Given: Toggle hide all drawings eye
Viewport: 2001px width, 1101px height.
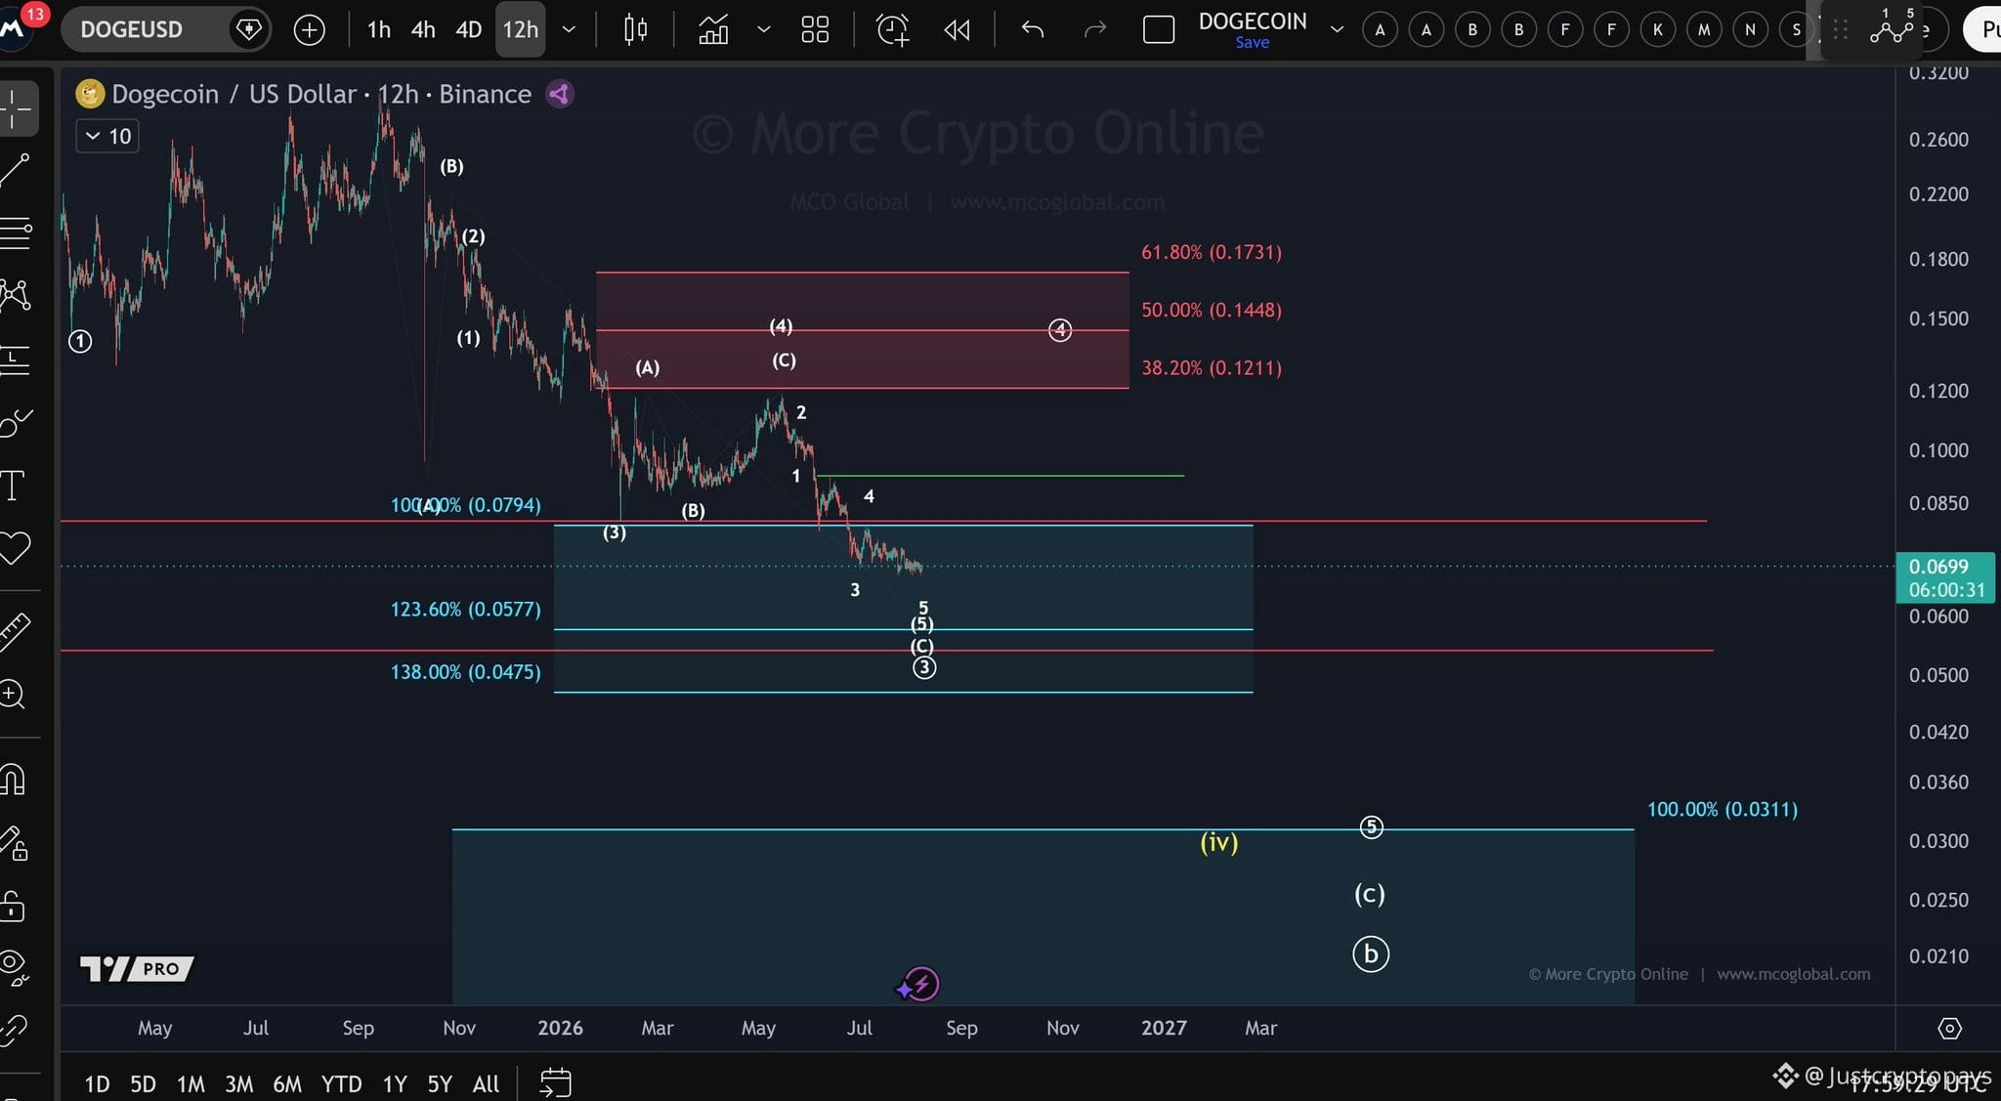Looking at the screenshot, I should point(16,967).
